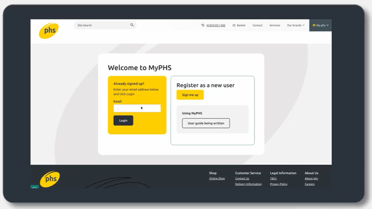Screen dimensions: 372x209
Task: Click the Customer Service footer heading
Action: 248,173
